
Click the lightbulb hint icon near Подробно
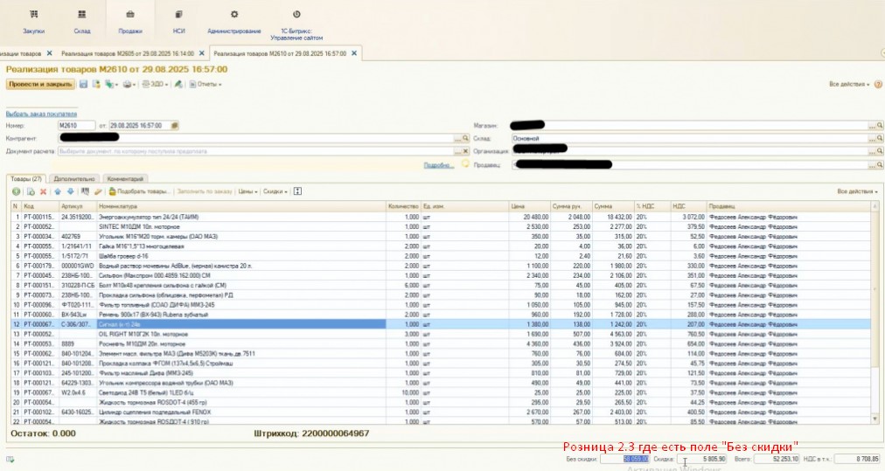[465, 164]
